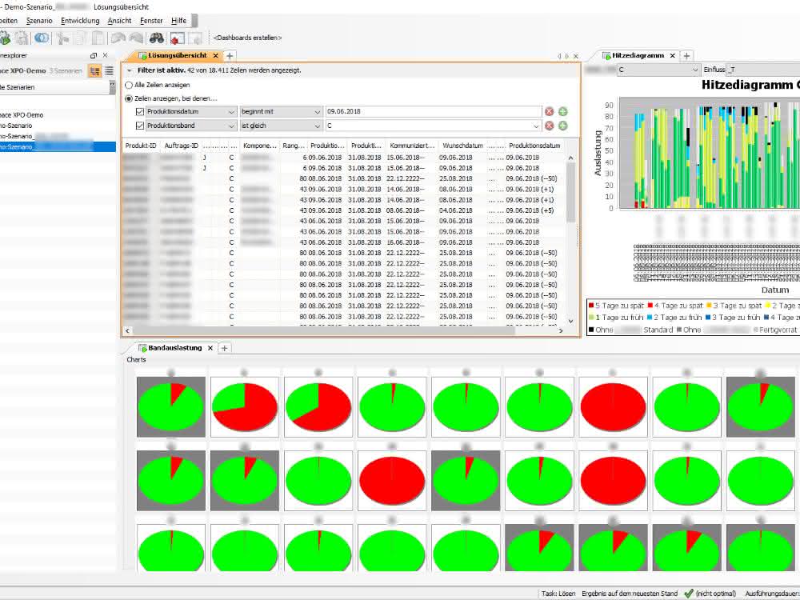Open the 'beginnt mit' operator dropdown

tap(281, 112)
